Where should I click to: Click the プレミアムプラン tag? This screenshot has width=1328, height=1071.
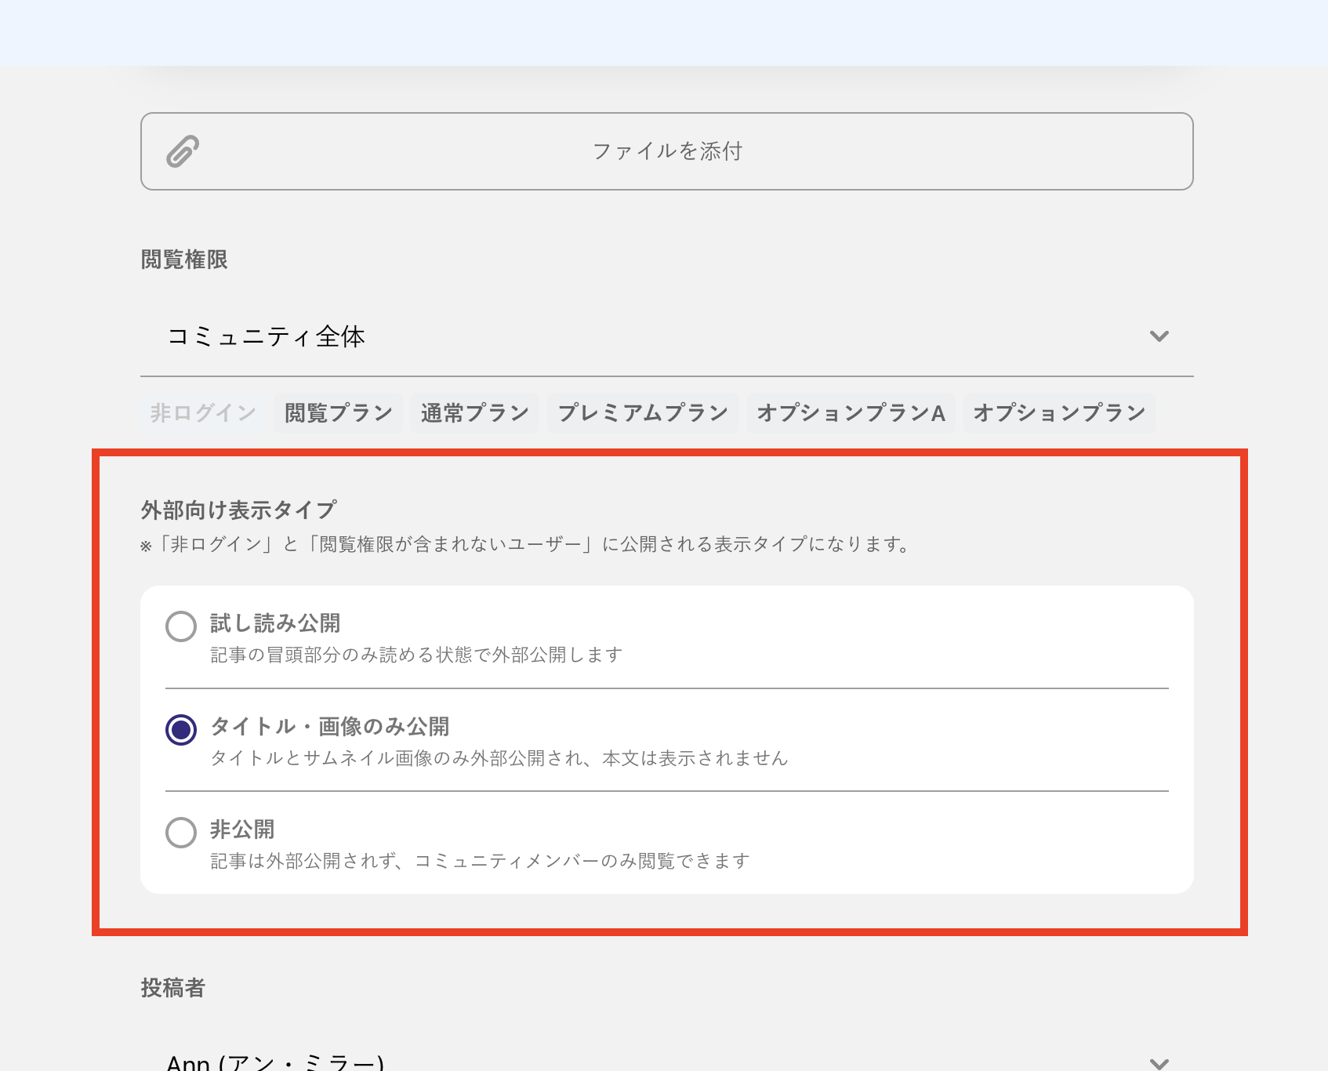click(643, 413)
